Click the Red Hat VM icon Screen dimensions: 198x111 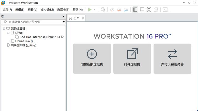click(x=17, y=37)
